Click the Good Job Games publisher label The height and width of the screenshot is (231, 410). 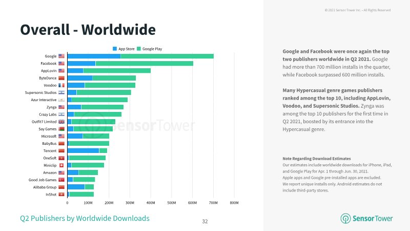click(43, 180)
